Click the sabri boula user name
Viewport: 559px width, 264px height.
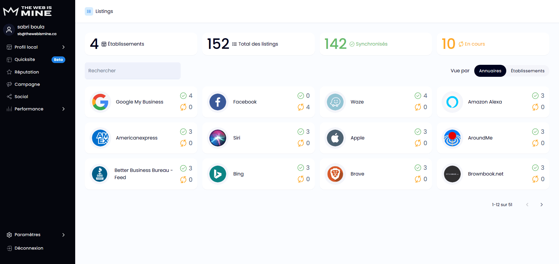pyautogui.click(x=31, y=27)
